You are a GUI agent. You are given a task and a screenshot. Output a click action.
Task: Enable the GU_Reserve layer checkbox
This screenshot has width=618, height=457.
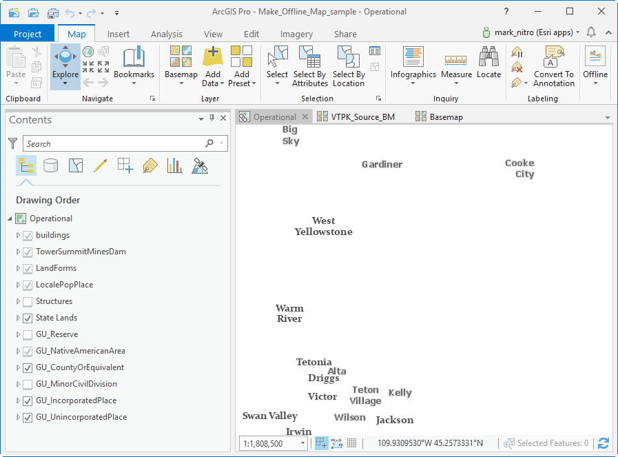(x=27, y=335)
